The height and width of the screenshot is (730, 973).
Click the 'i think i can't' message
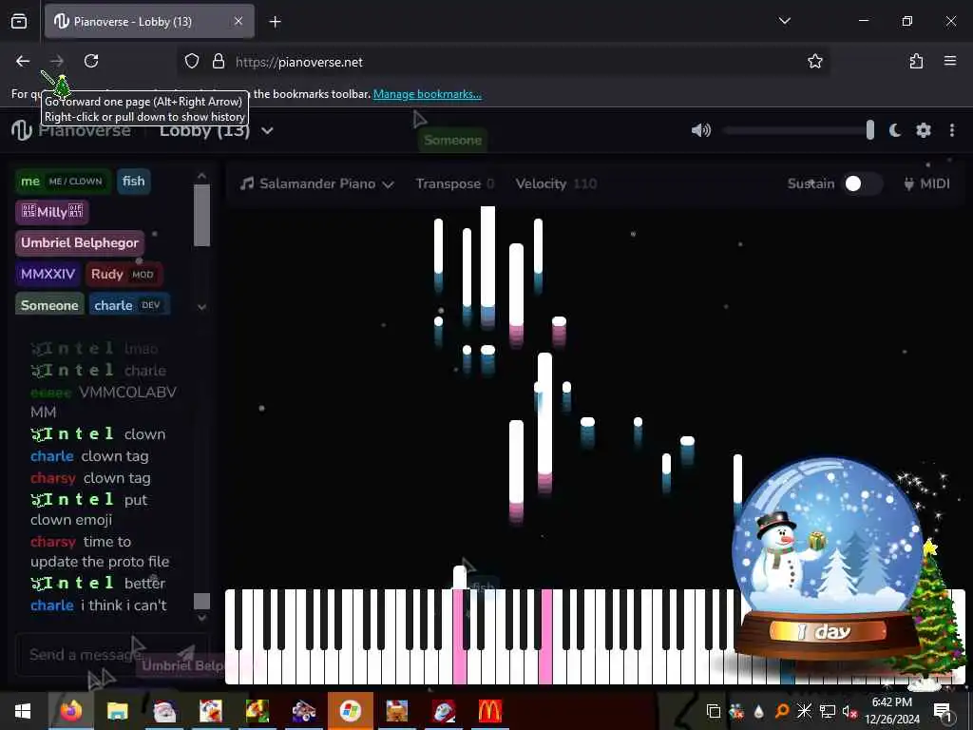124,605
